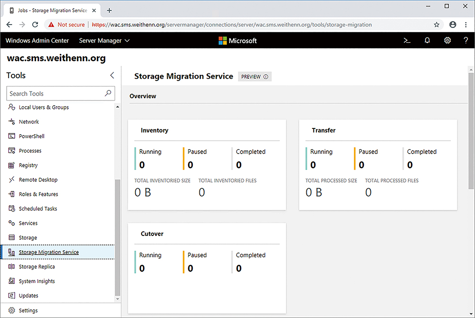Click the Services gears icon
The width and height of the screenshot is (475, 318).
(11, 223)
